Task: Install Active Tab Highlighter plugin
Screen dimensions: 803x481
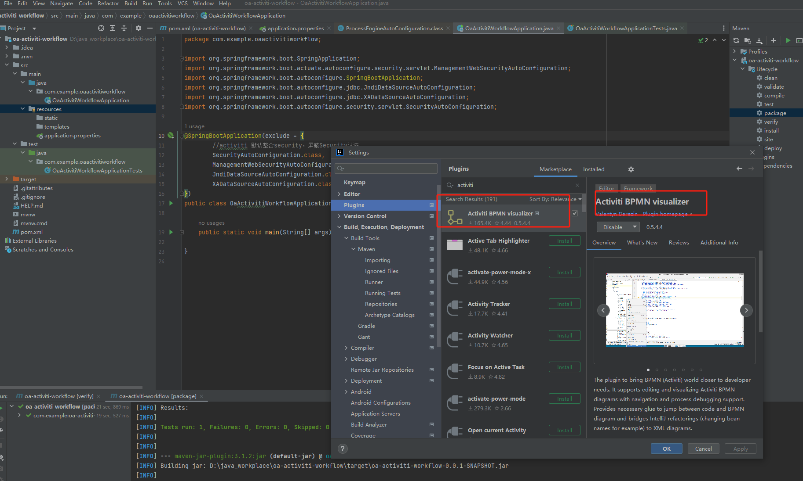Action: [x=565, y=241]
